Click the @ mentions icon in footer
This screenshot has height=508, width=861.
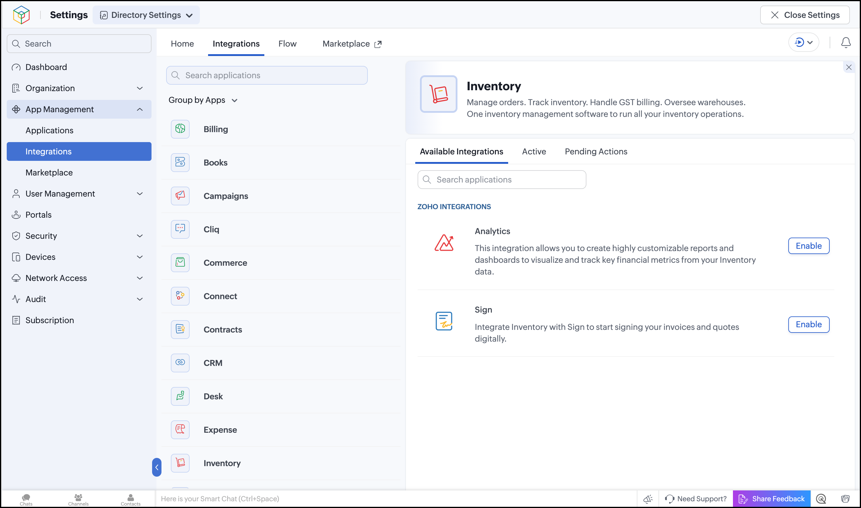[821, 499]
